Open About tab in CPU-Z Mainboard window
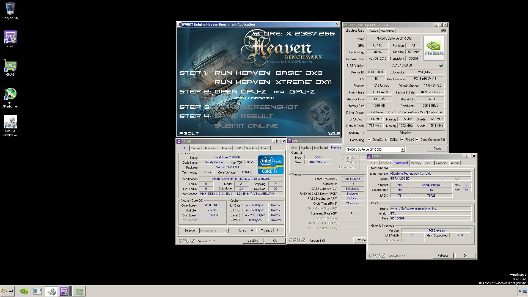 pyautogui.click(x=455, y=163)
